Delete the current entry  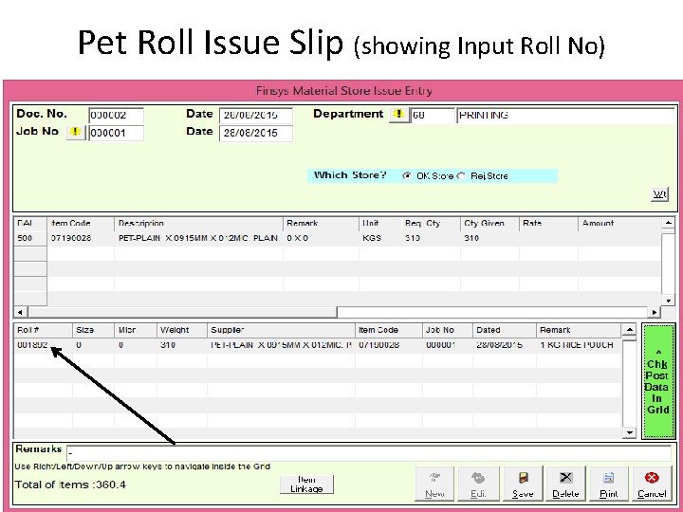pos(565,484)
